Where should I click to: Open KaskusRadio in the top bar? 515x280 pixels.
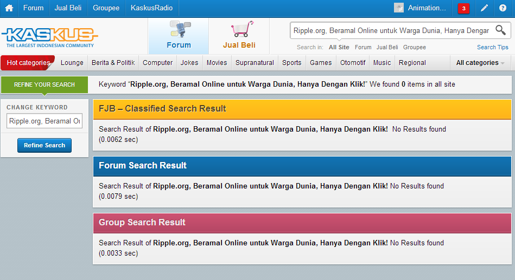tap(151, 8)
